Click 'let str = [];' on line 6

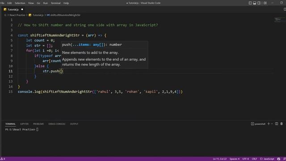tap(39, 46)
